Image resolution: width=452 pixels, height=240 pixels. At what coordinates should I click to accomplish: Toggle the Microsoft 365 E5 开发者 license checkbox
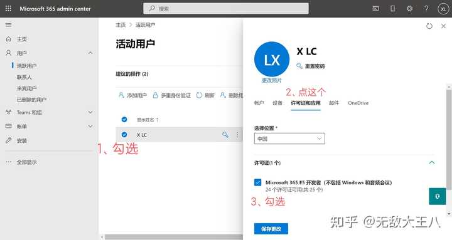coord(258,182)
